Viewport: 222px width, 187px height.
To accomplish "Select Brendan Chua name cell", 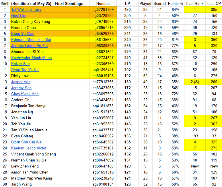I will [50, 28].
